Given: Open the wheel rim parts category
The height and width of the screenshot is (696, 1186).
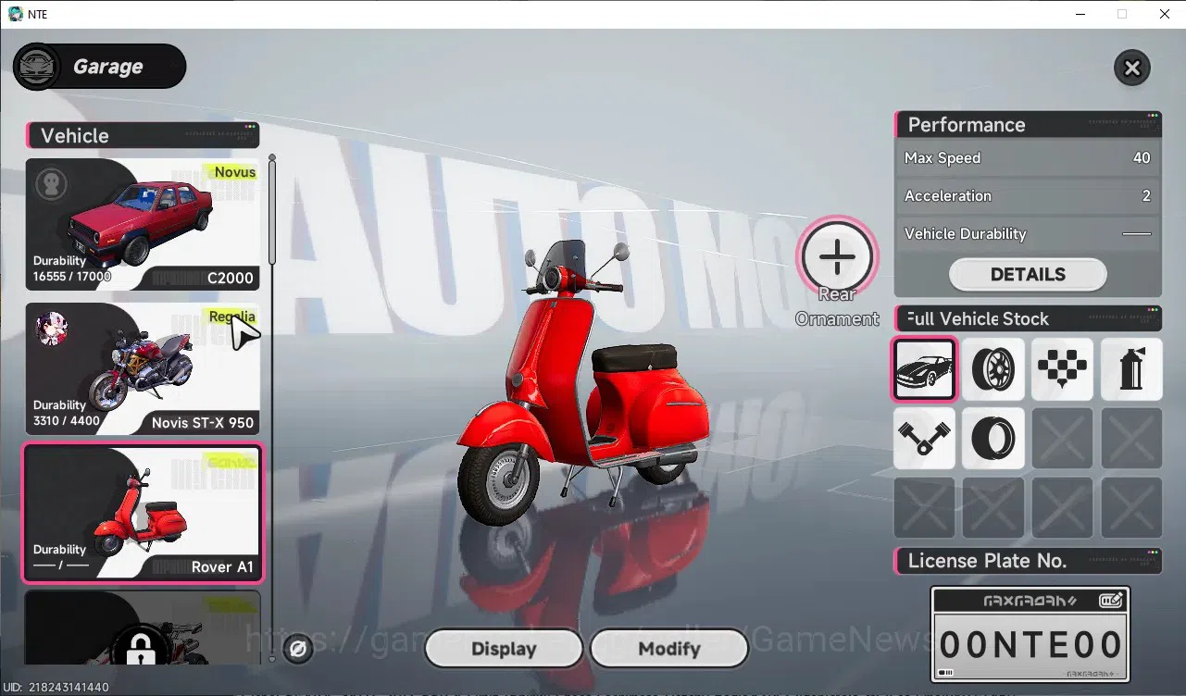Looking at the screenshot, I should pos(993,369).
